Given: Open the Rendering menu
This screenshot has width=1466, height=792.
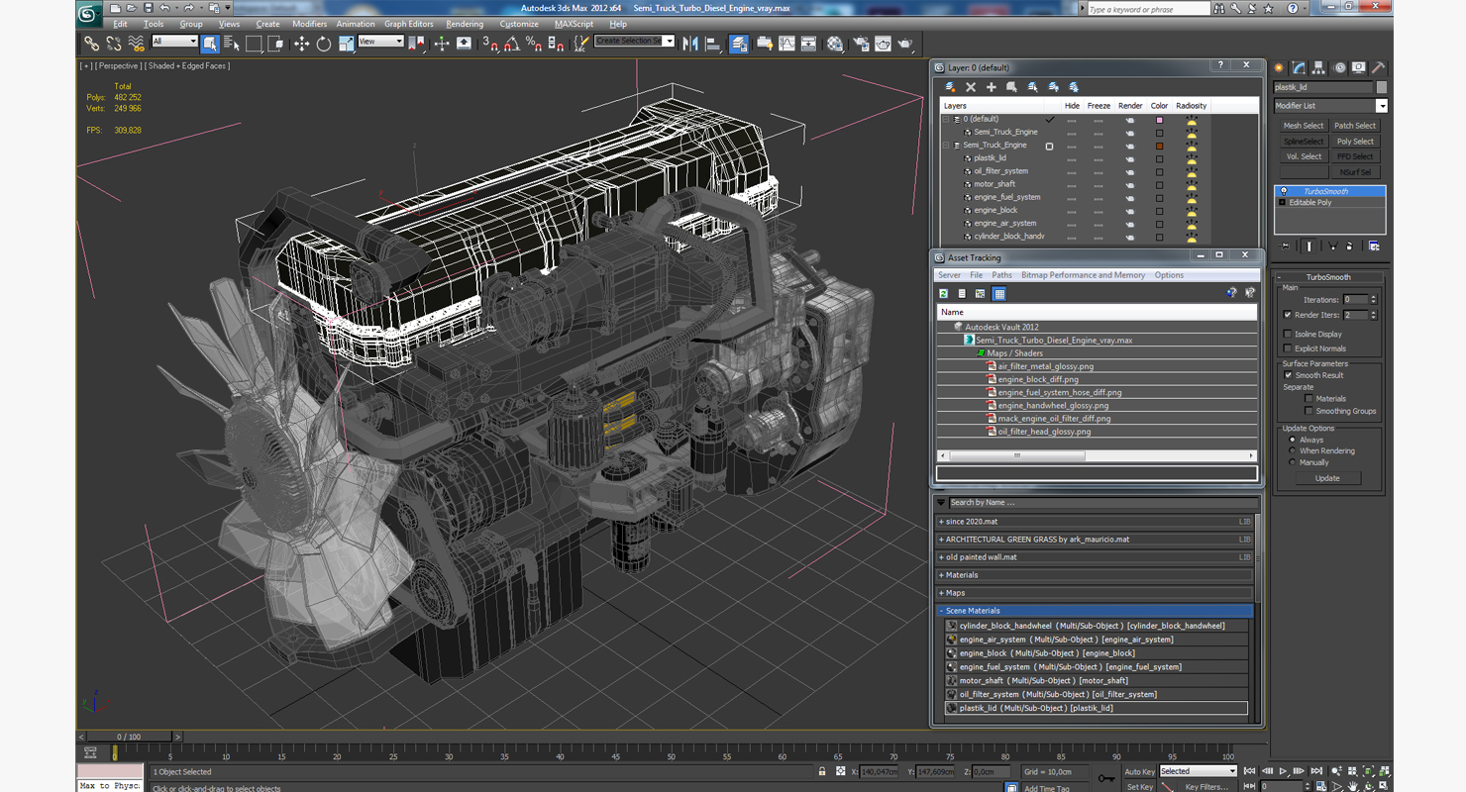Looking at the screenshot, I should pos(465,24).
